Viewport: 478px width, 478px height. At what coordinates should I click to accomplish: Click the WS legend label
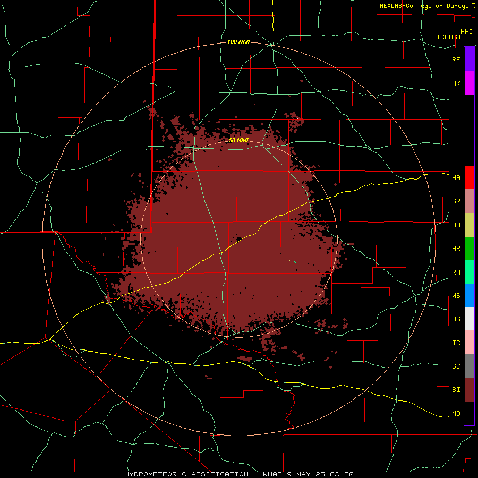click(x=456, y=295)
